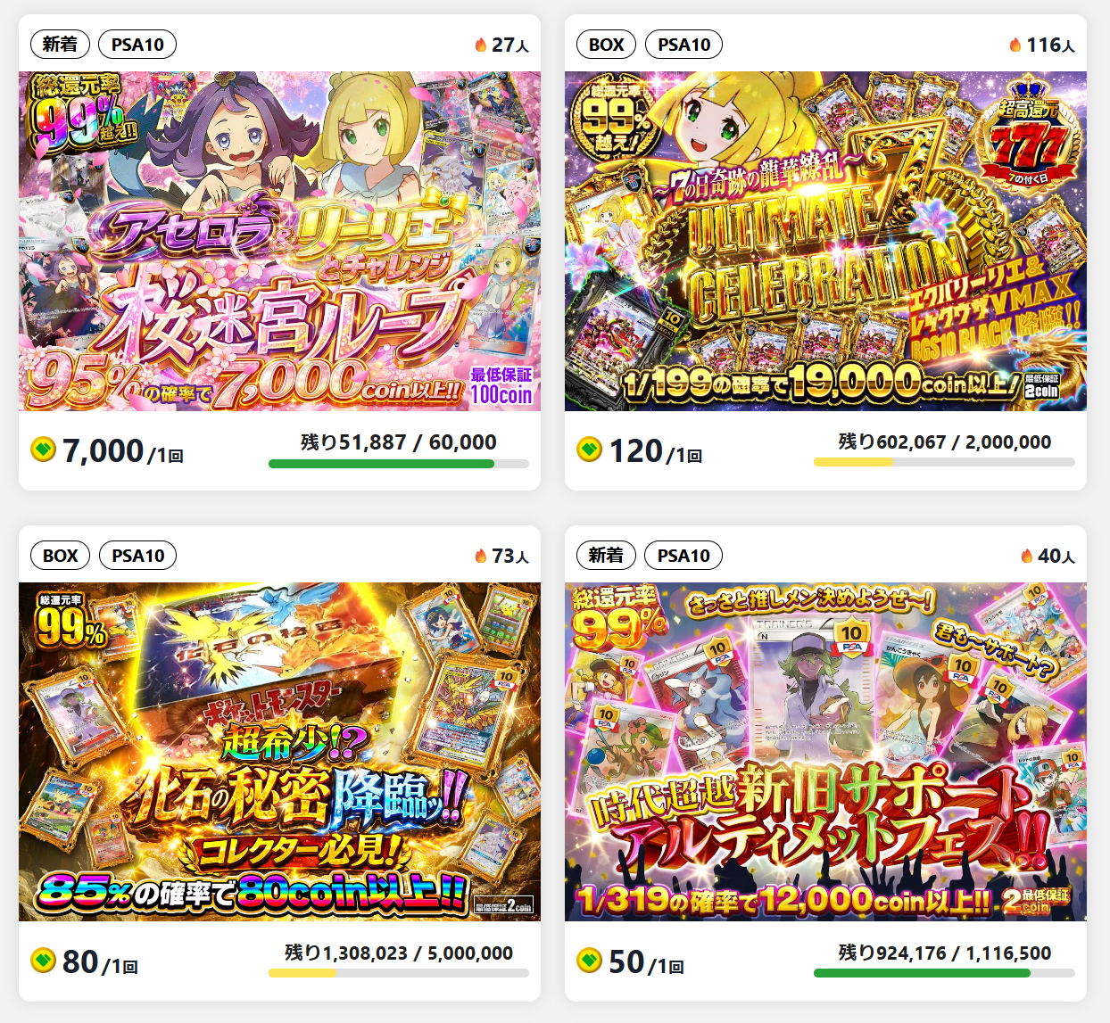Select the 新着 tag on the 50 coin card
1110x1023 pixels.
(607, 556)
